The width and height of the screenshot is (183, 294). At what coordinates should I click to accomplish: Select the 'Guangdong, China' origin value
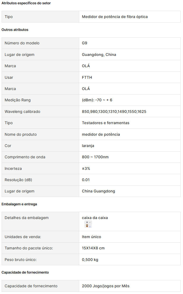click(99, 55)
